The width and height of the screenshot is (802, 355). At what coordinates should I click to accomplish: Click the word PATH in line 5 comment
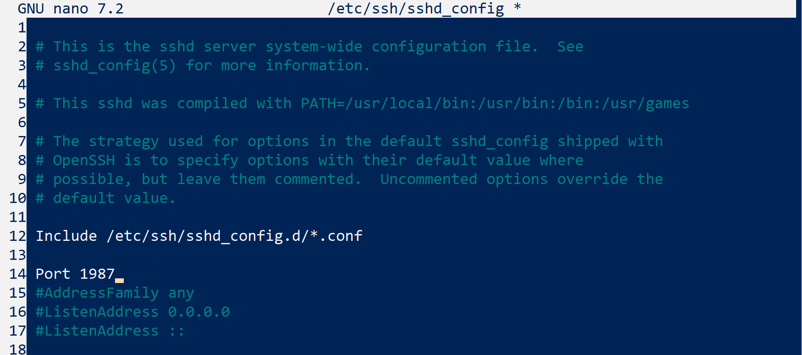pyautogui.click(x=318, y=104)
